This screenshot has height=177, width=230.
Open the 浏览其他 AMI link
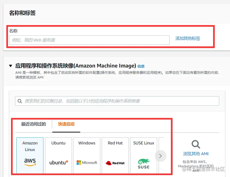click(196, 154)
